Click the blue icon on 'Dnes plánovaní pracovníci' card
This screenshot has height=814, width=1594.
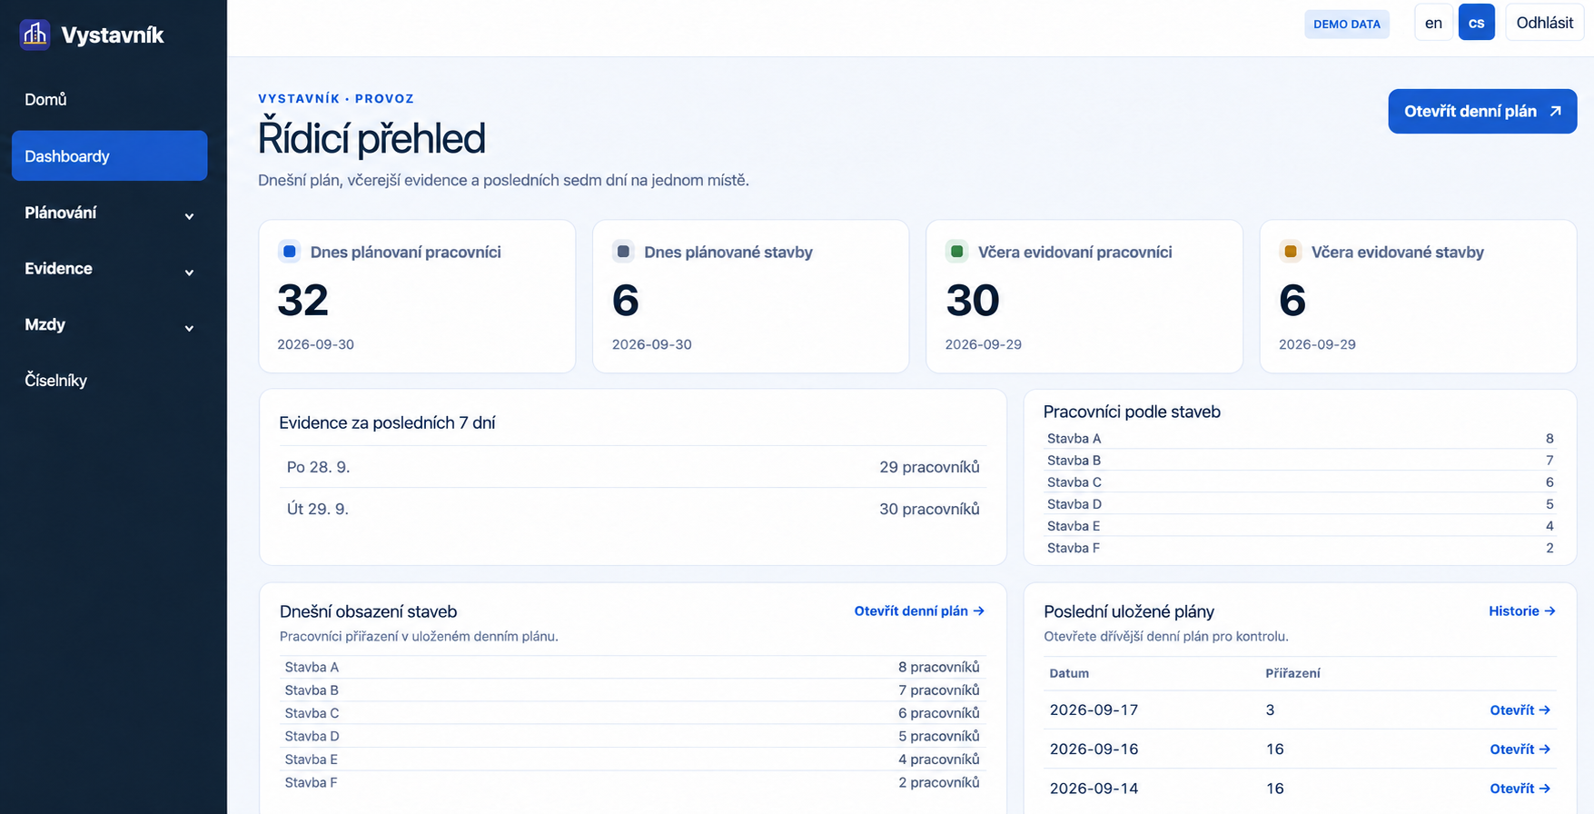coord(290,252)
